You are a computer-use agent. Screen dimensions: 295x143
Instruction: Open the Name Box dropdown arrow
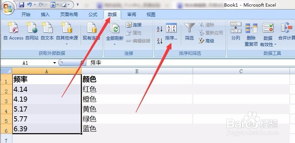coord(54,63)
